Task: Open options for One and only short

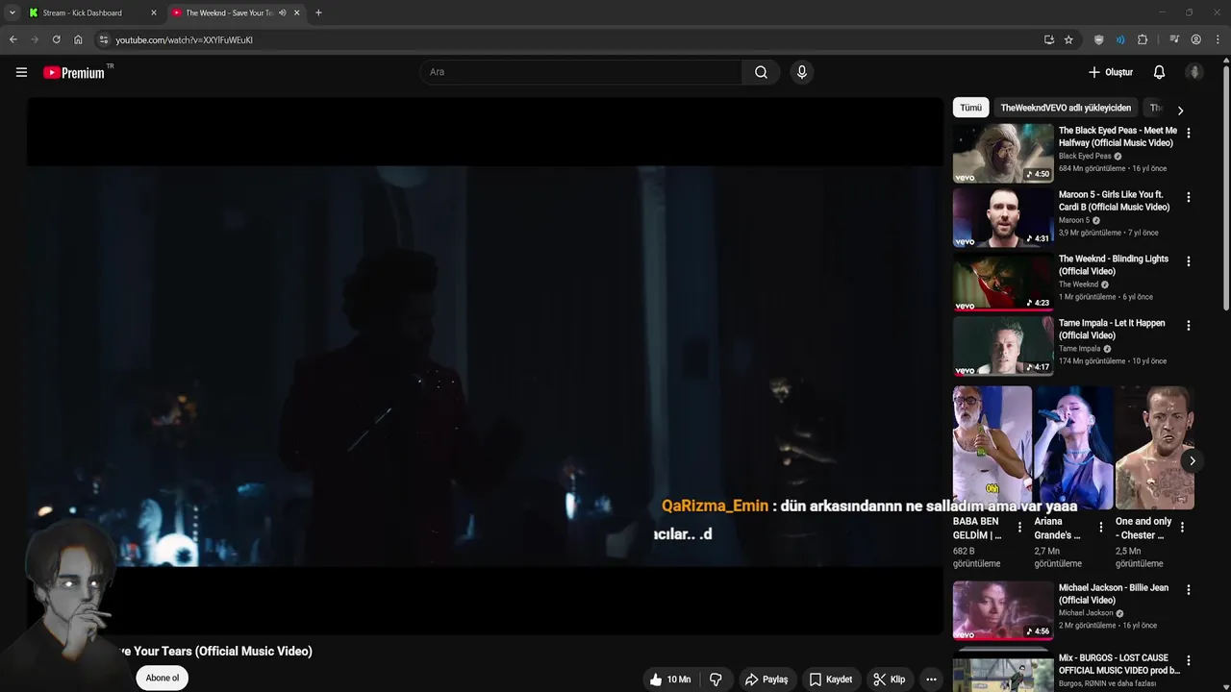Action: coord(1183,528)
